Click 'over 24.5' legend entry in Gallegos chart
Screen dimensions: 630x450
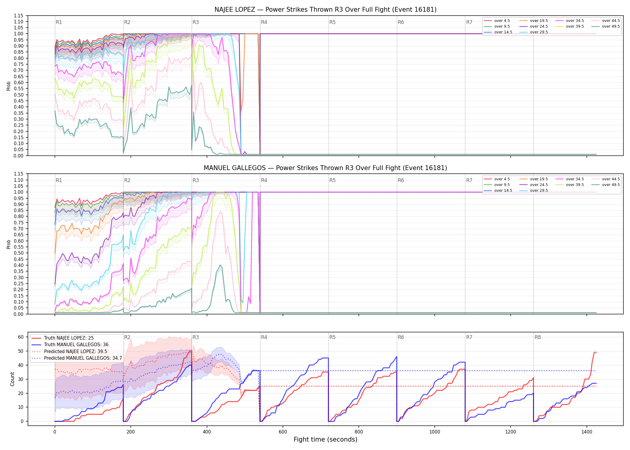[534, 185]
